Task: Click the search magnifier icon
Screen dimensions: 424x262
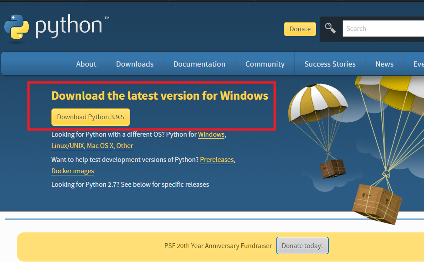Action: [331, 28]
